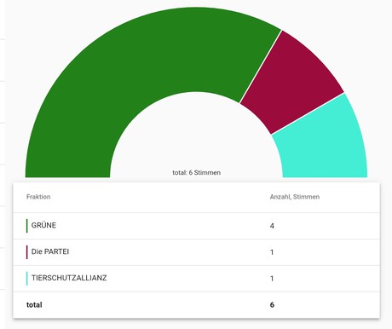This screenshot has width=392, height=329.
Task: Select the crimson color bar beside Die PARTEI
Action: pos(27,252)
